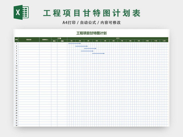Select the 2019 year header cell
The height and width of the screenshot is (137, 183).
[118, 38]
